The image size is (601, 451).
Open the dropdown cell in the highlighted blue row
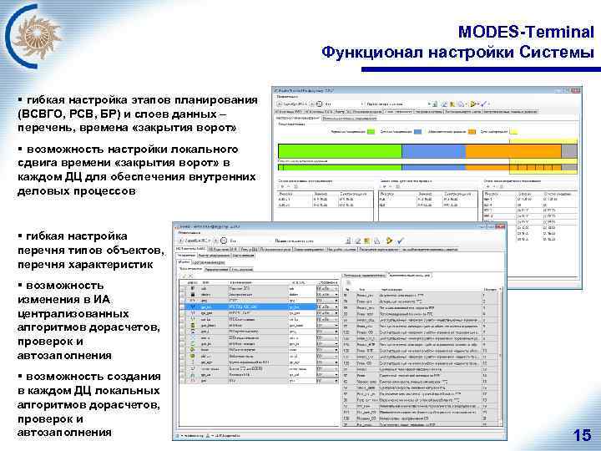point(328,307)
